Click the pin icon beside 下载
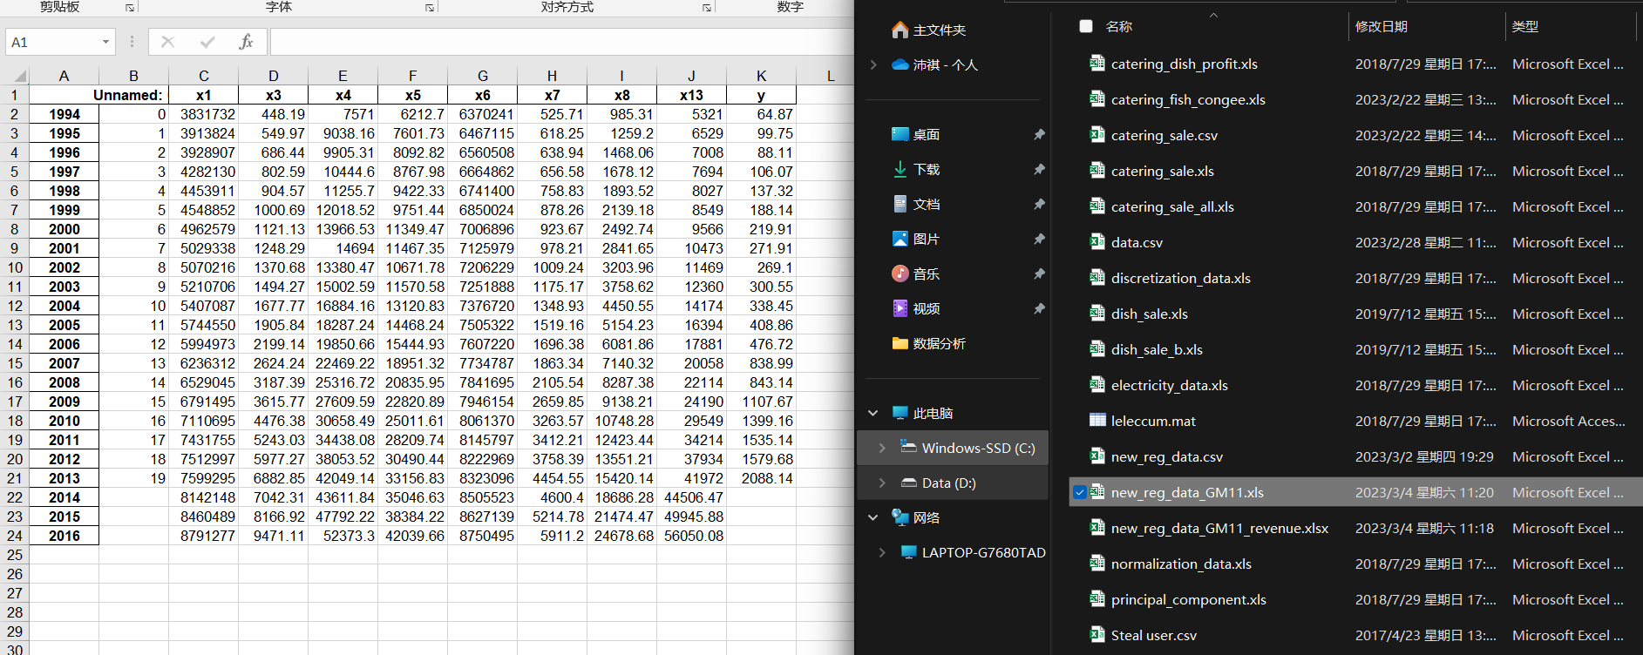Viewport: 1643px width, 655px height. 1039,170
